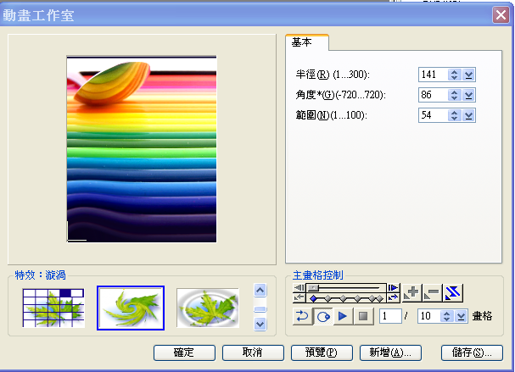Viewport: 515px width, 372px height.
Task: Select the first blue keyframe diamond
Action: tap(313, 298)
